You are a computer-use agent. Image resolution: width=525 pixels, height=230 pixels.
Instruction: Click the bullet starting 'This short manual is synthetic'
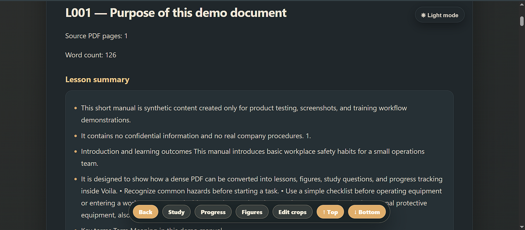[x=244, y=114]
